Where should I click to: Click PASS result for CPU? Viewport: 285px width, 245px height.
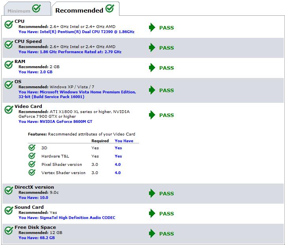[x=166, y=28]
